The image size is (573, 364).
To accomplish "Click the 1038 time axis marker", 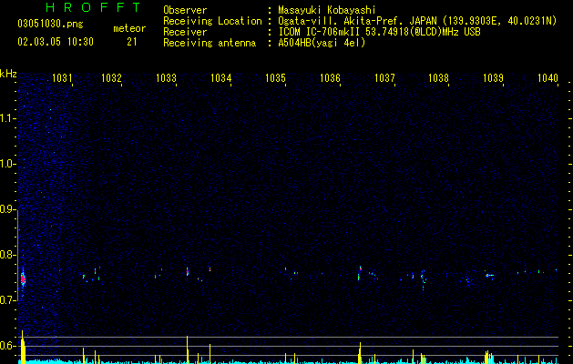I will (438, 77).
